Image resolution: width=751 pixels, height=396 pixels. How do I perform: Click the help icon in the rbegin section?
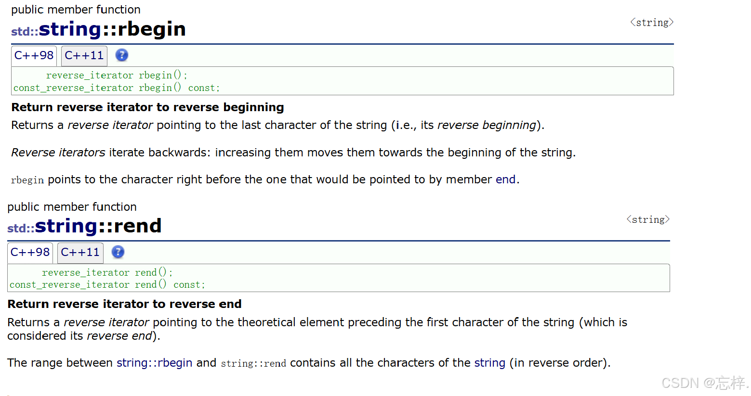pyautogui.click(x=122, y=55)
